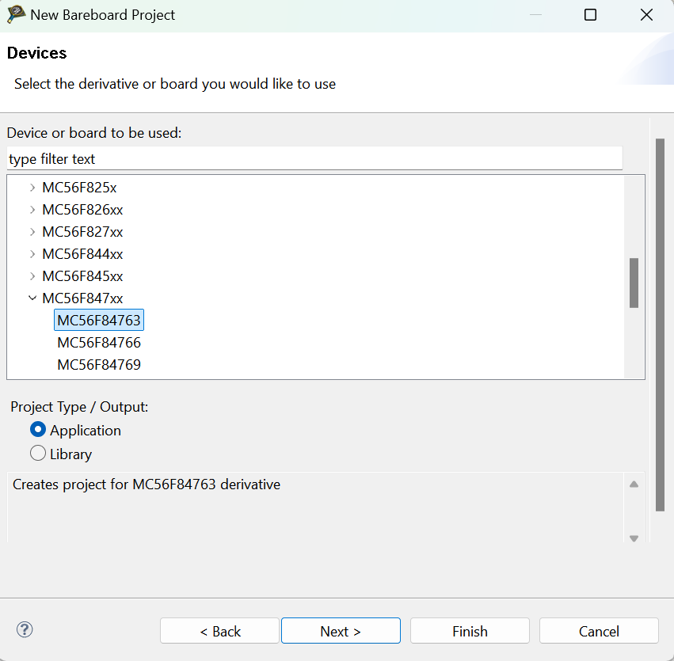Select the MC56F826xx tree row
Image resolution: width=674 pixels, height=661 pixels.
[x=82, y=210]
